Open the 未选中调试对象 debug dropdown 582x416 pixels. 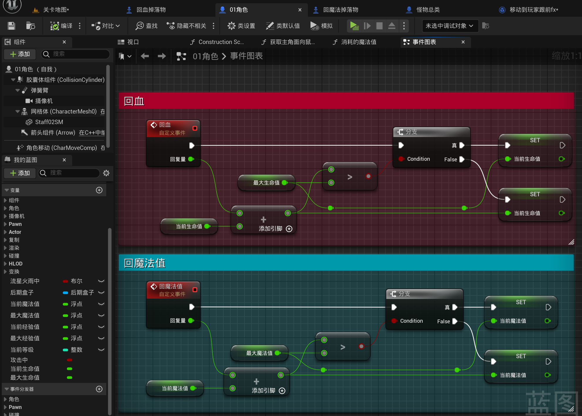click(450, 26)
